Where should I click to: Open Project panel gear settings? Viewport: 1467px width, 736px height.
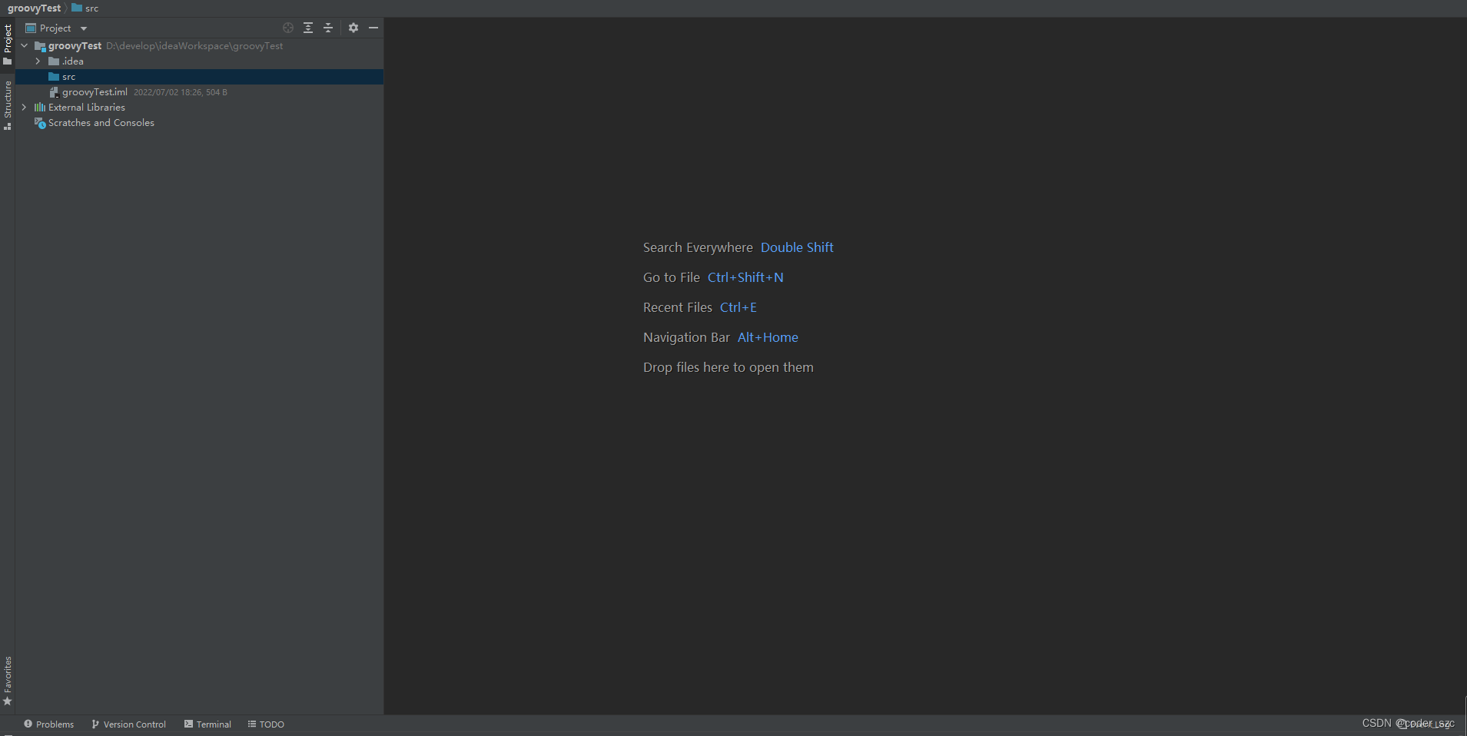353,28
